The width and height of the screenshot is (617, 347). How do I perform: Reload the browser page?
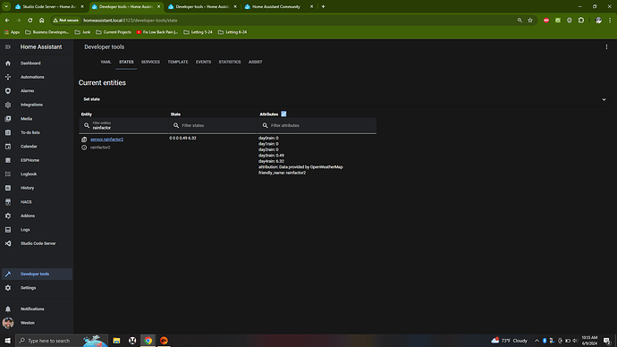[30, 20]
